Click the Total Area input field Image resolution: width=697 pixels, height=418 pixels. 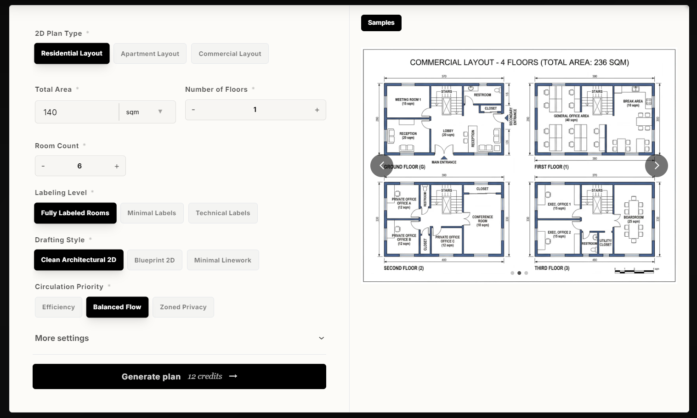click(x=77, y=112)
